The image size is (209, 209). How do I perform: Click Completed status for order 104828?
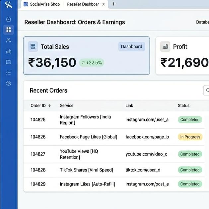[x=190, y=170]
